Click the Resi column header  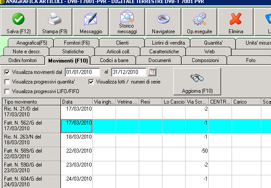point(151,102)
